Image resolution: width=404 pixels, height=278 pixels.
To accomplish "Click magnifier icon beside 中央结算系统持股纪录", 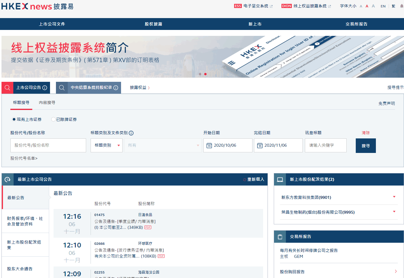I will [x=62, y=88].
